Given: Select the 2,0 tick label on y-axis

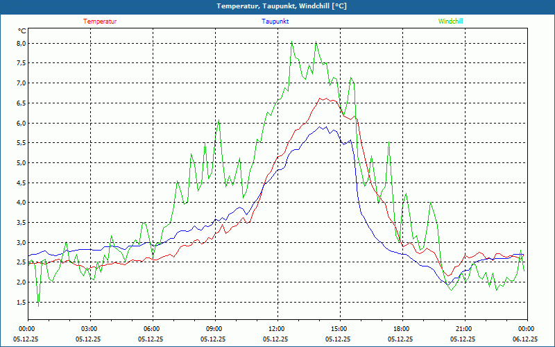Looking at the screenshot, I should tap(21, 282).
